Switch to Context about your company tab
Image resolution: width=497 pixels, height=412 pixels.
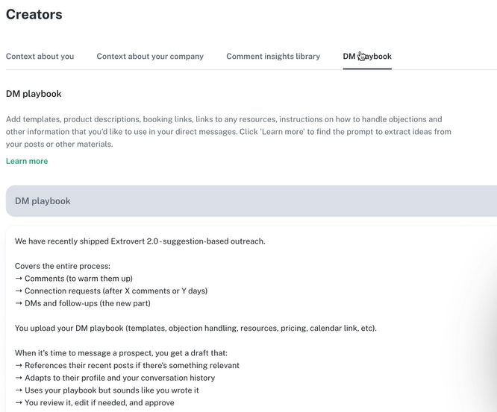click(x=150, y=57)
